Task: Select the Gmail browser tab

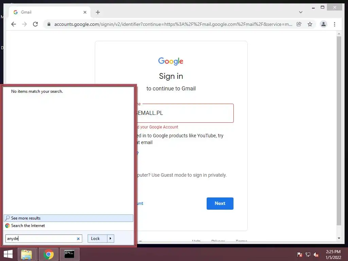Action: 50,12
